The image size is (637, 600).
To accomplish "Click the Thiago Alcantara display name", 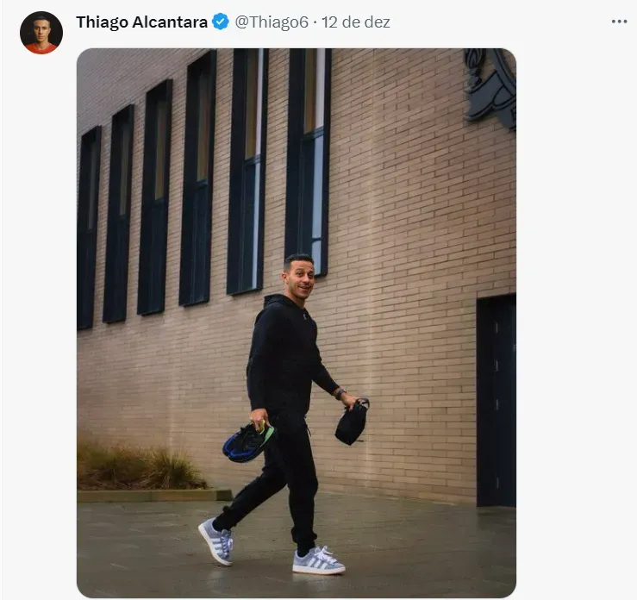I will (141, 22).
